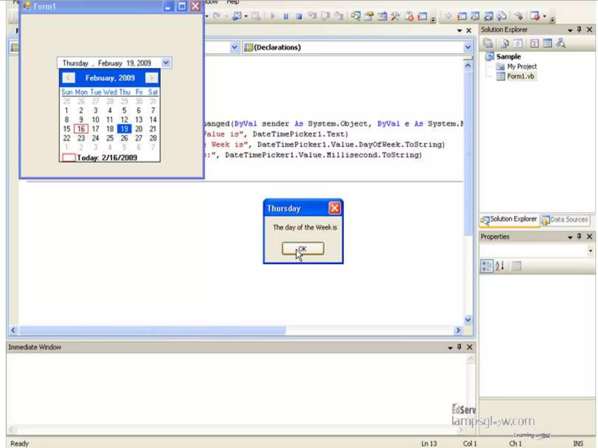The height and width of the screenshot is (448, 598).
Task: Select February 20 in the calendar
Action: pos(139,129)
